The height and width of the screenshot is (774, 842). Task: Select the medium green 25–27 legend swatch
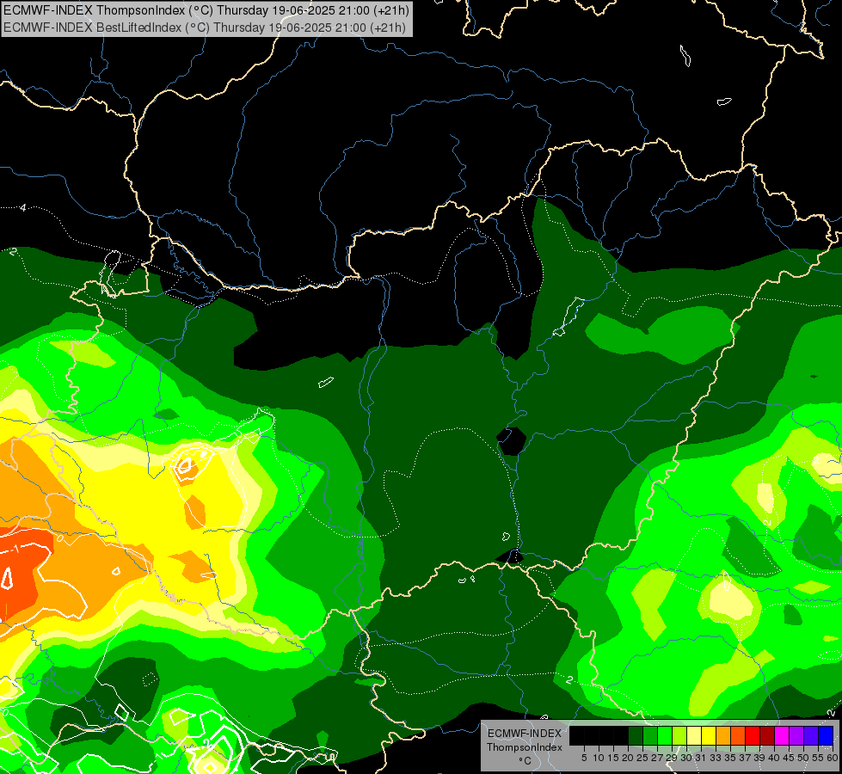click(649, 735)
